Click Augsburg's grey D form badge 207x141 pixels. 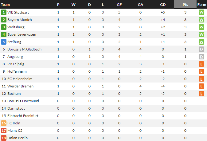pyautogui.click(x=201, y=57)
